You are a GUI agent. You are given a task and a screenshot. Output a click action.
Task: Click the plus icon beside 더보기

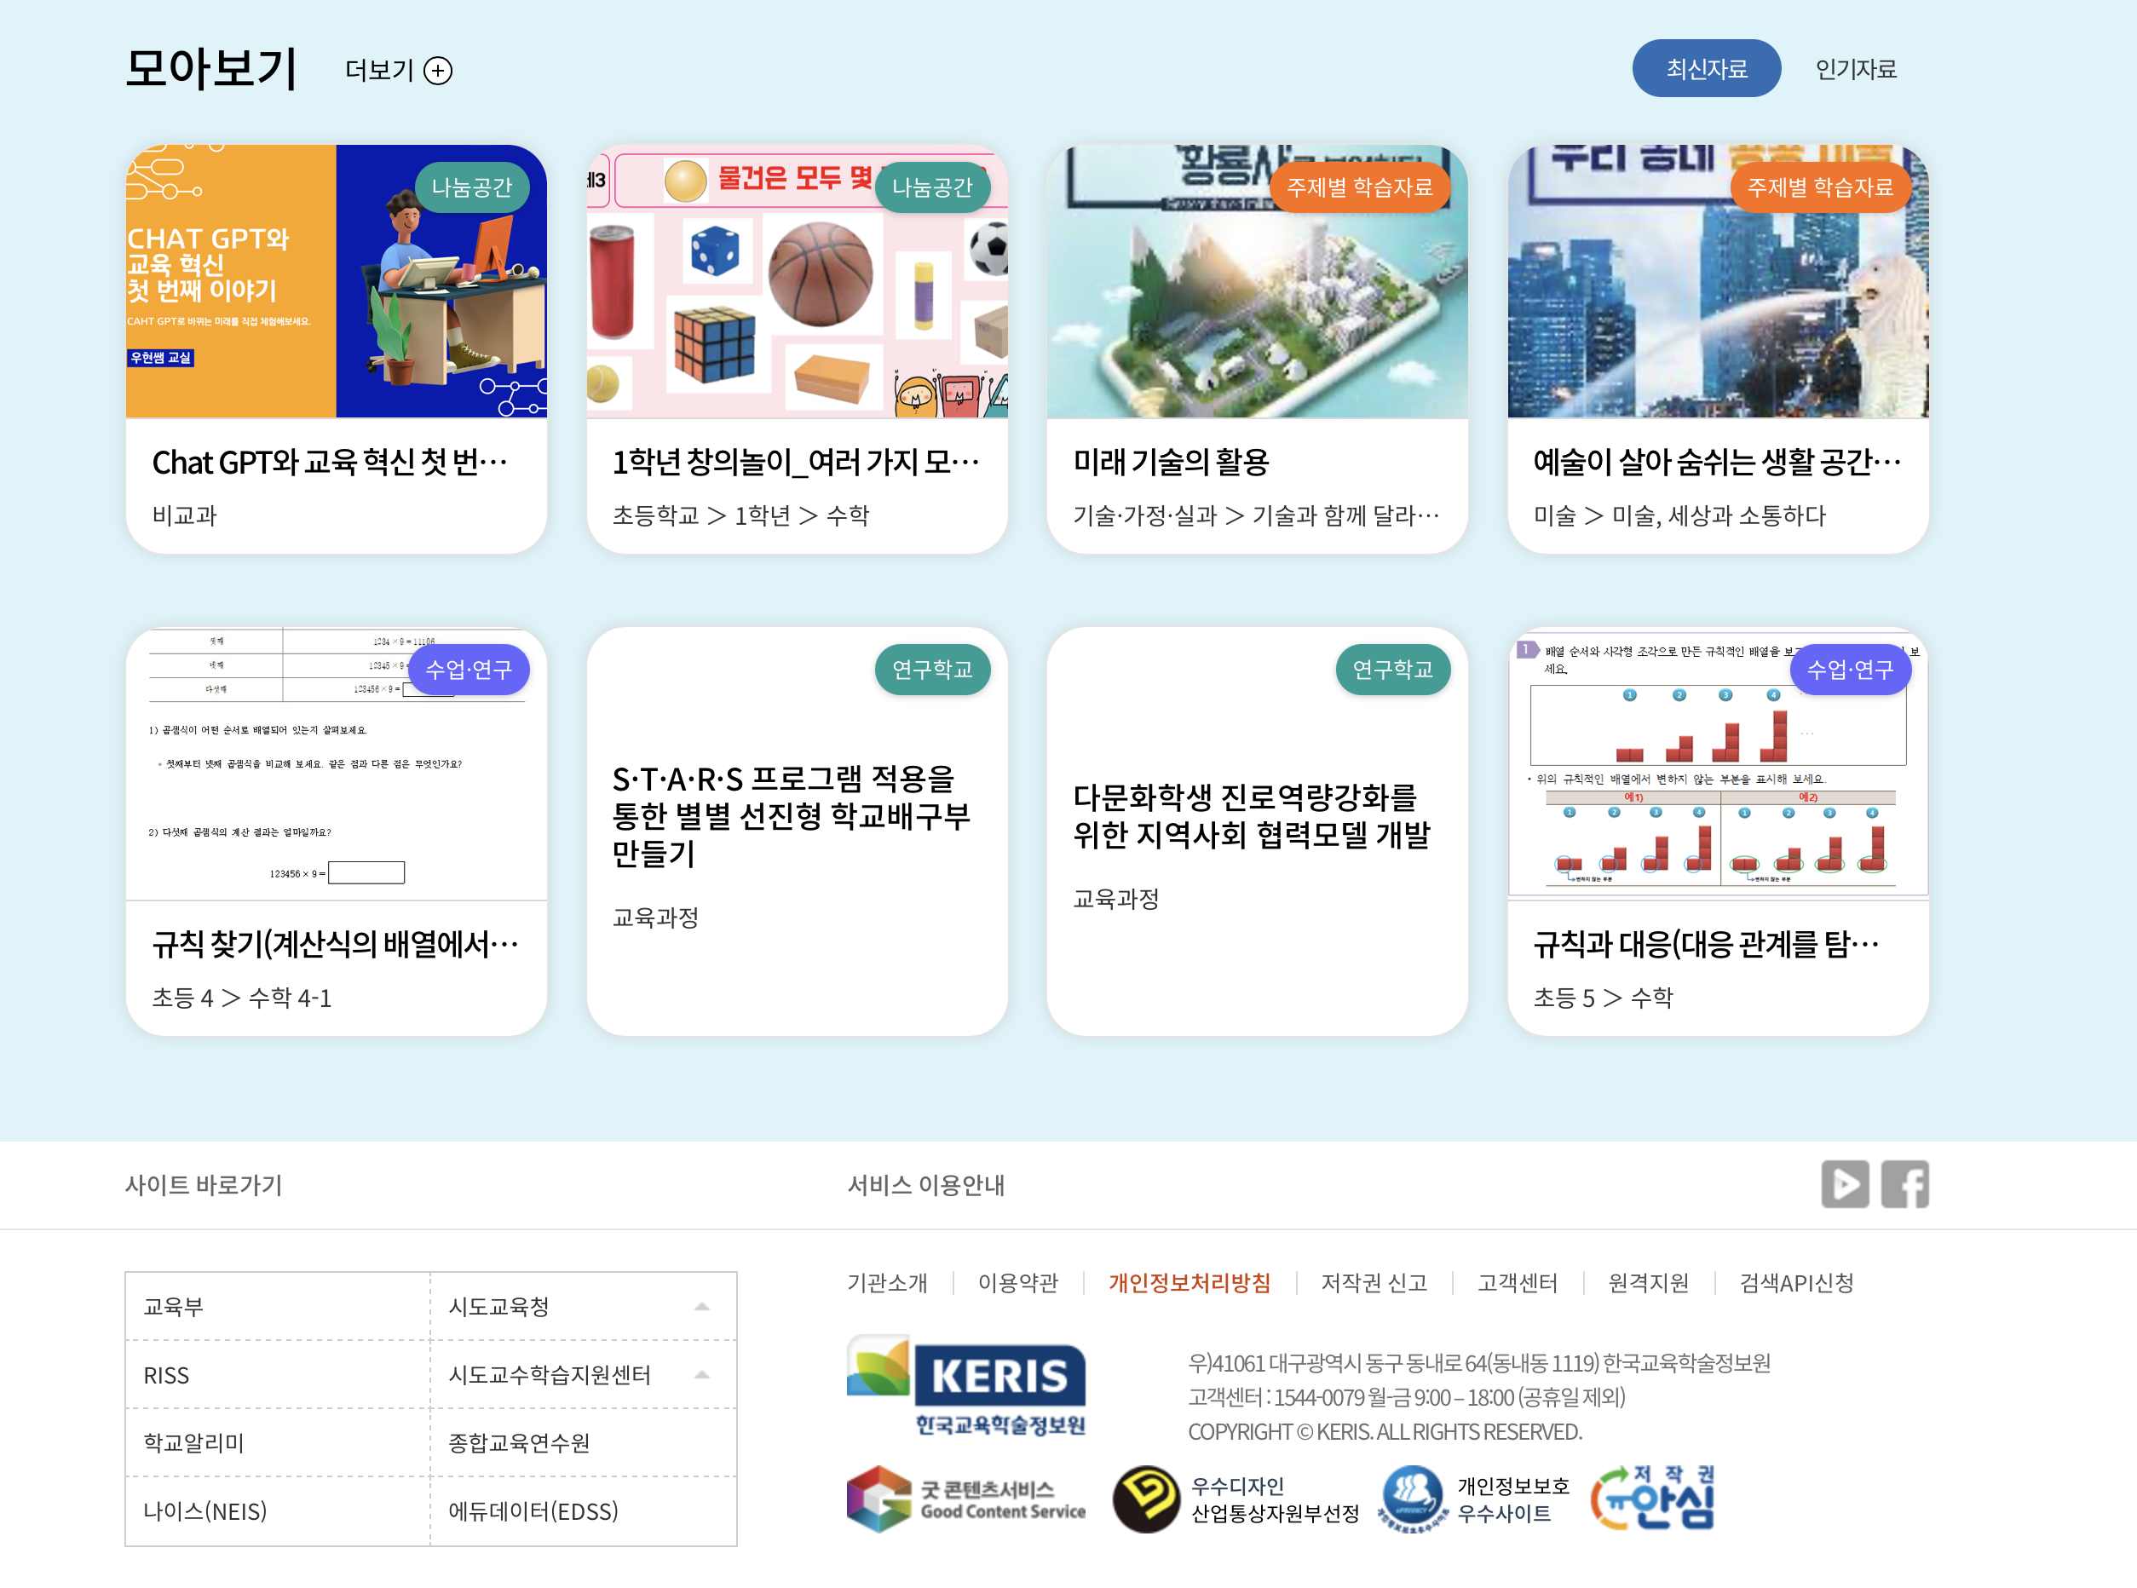(438, 70)
